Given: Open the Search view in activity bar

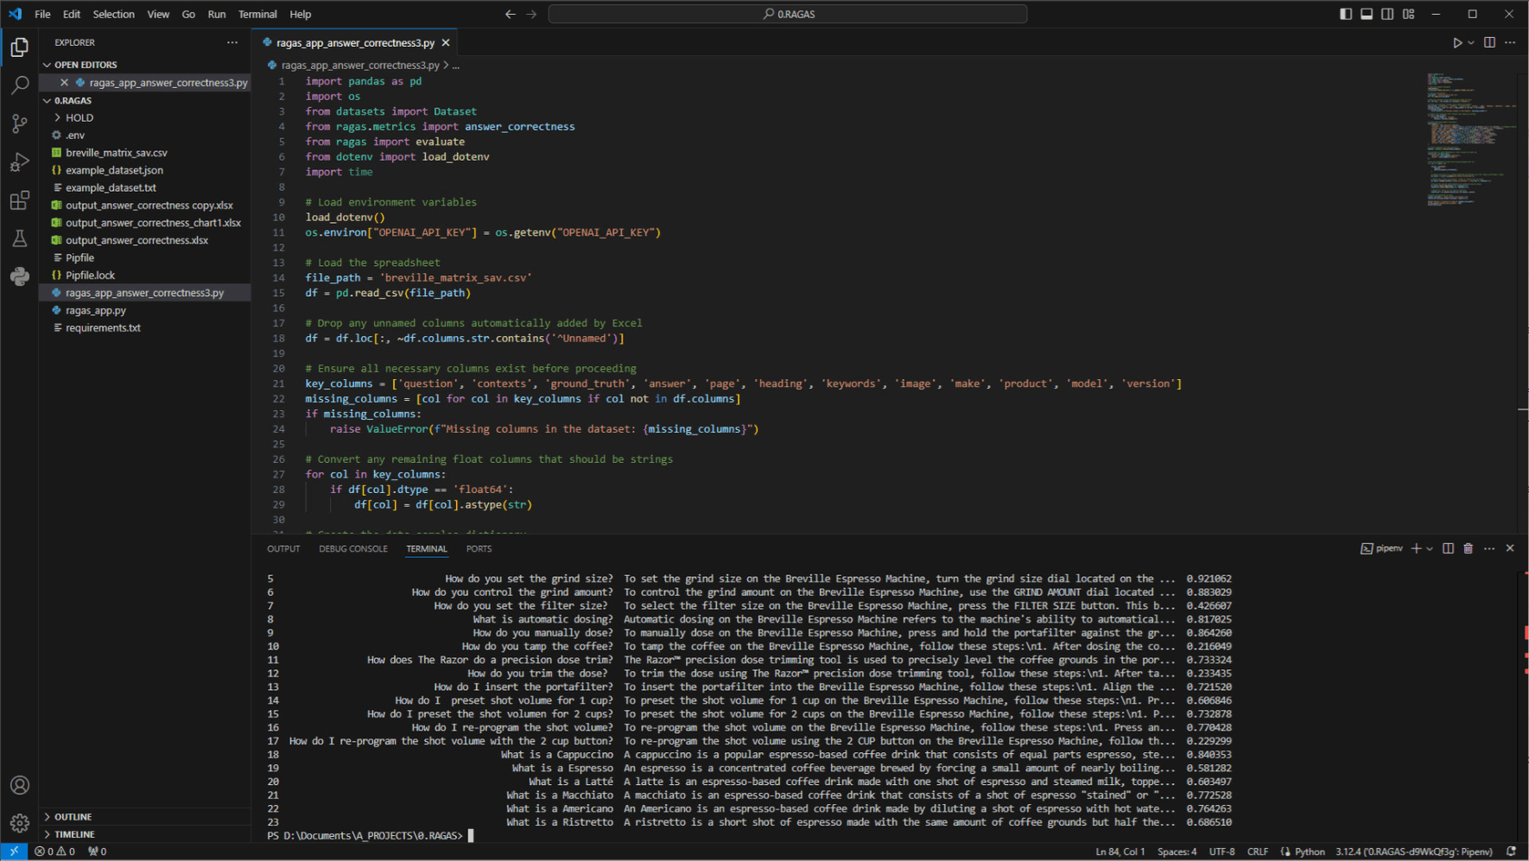Looking at the screenshot, I should 19,85.
